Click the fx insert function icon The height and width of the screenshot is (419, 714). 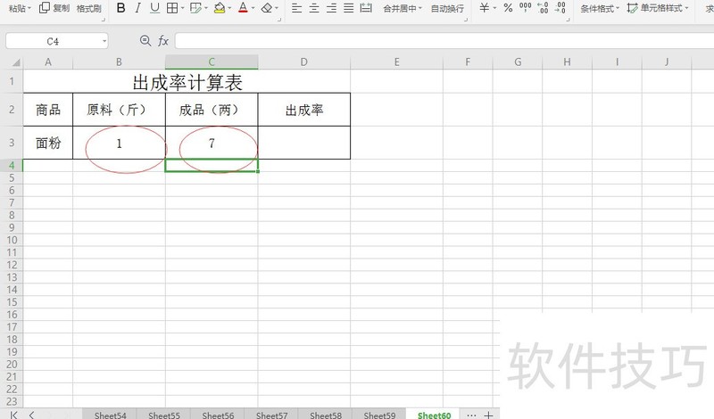click(x=163, y=41)
